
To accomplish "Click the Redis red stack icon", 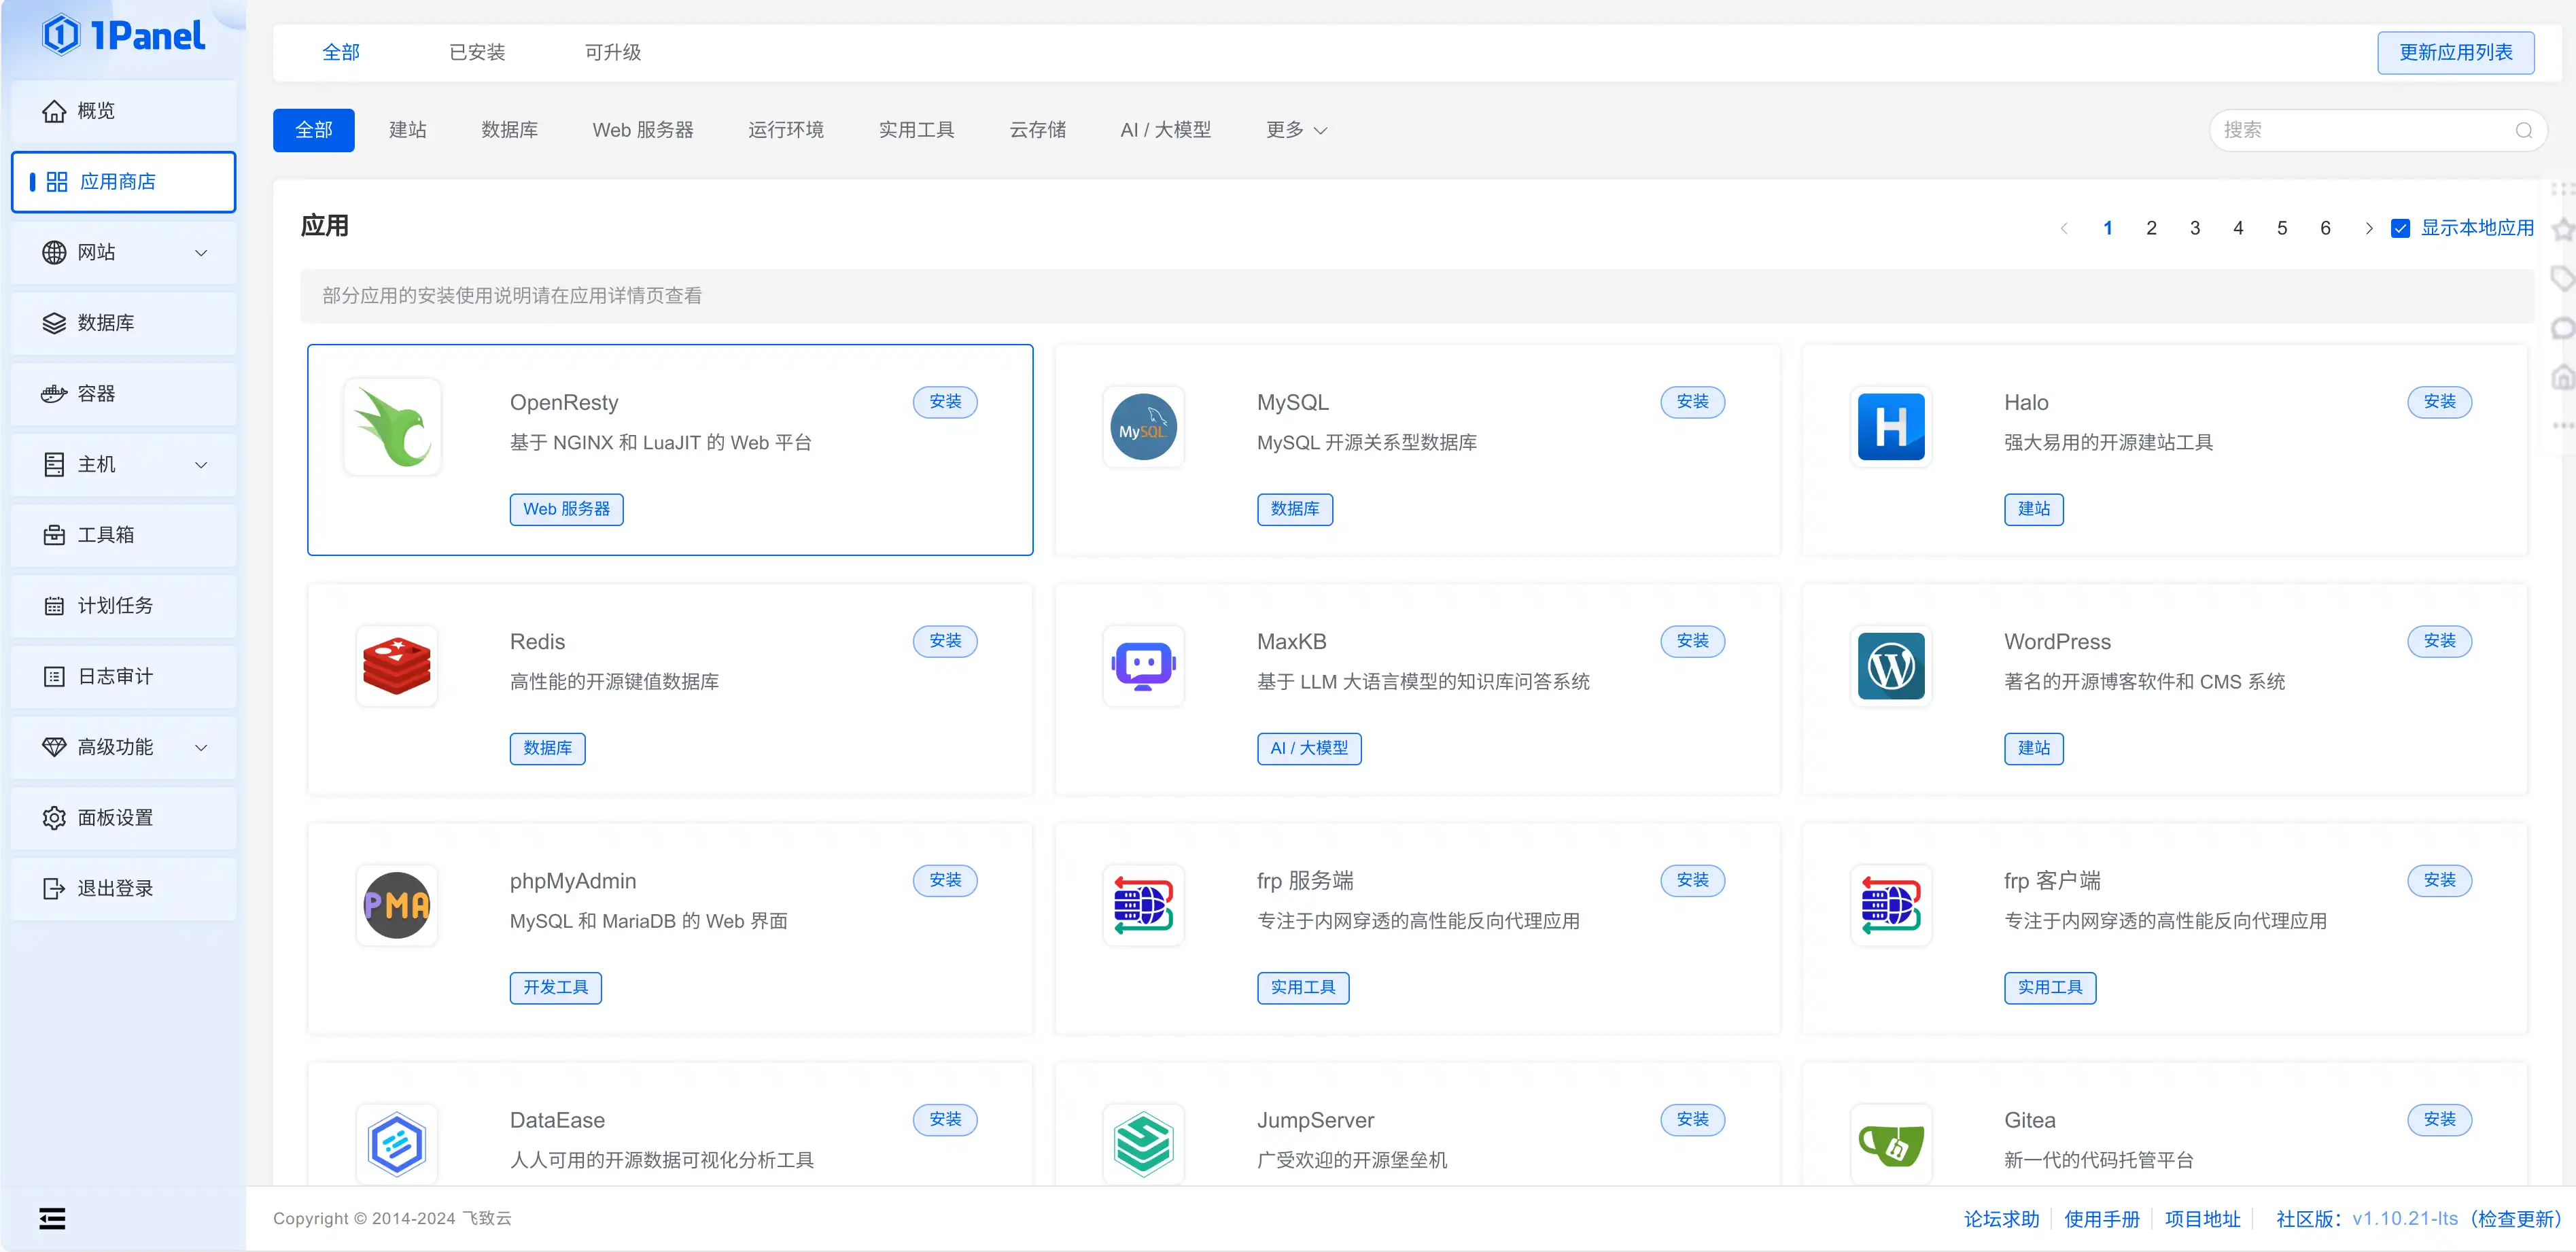I will 396,666.
